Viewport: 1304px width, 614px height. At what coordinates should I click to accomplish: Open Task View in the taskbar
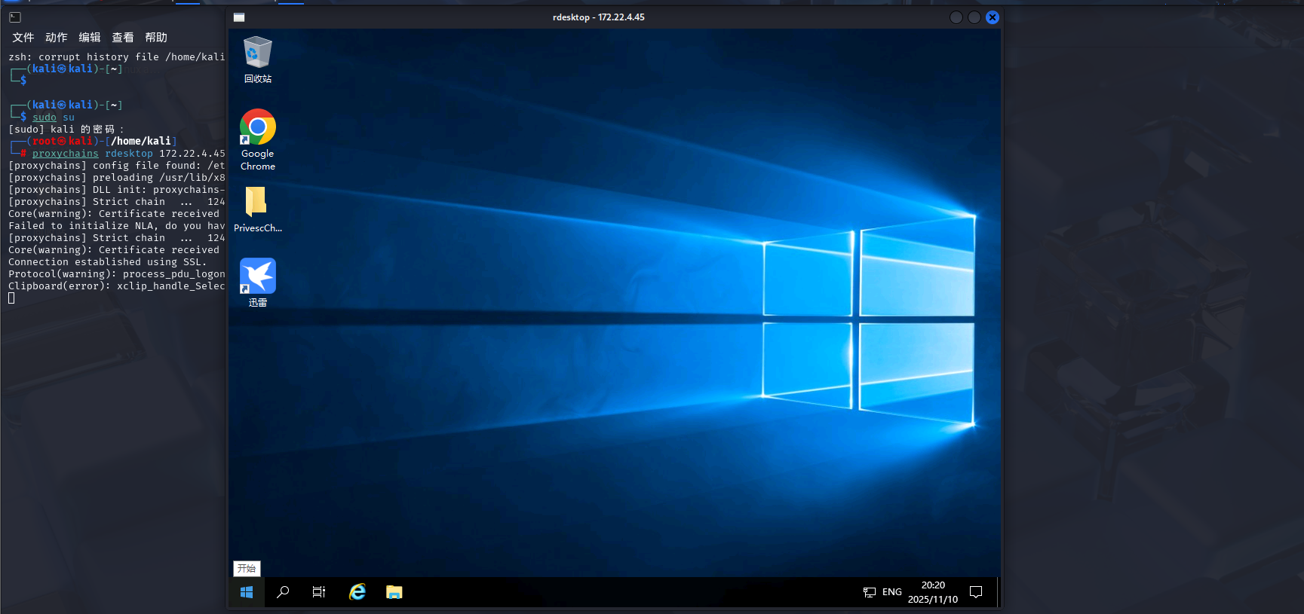(319, 592)
